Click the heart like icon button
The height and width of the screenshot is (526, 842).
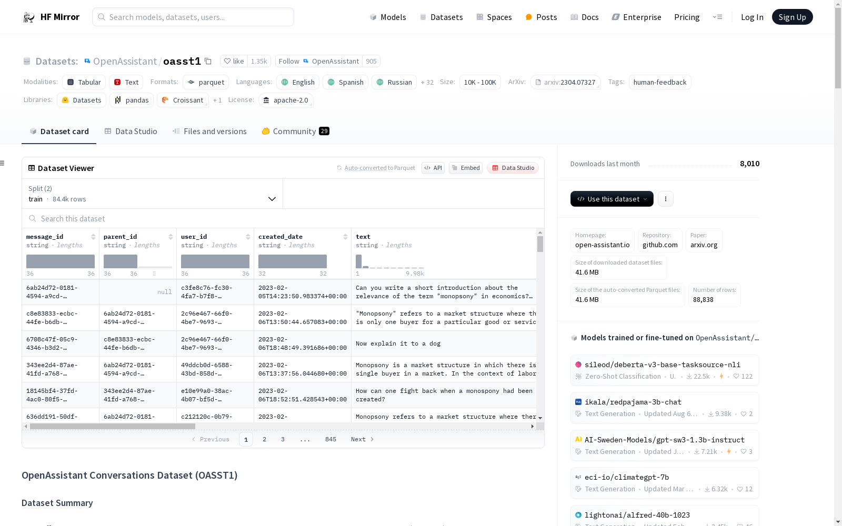pos(234,61)
